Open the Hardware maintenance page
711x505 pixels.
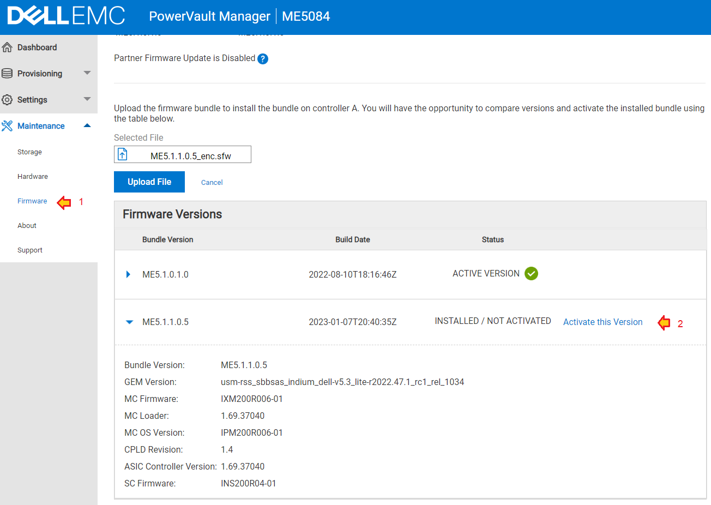click(x=33, y=176)
